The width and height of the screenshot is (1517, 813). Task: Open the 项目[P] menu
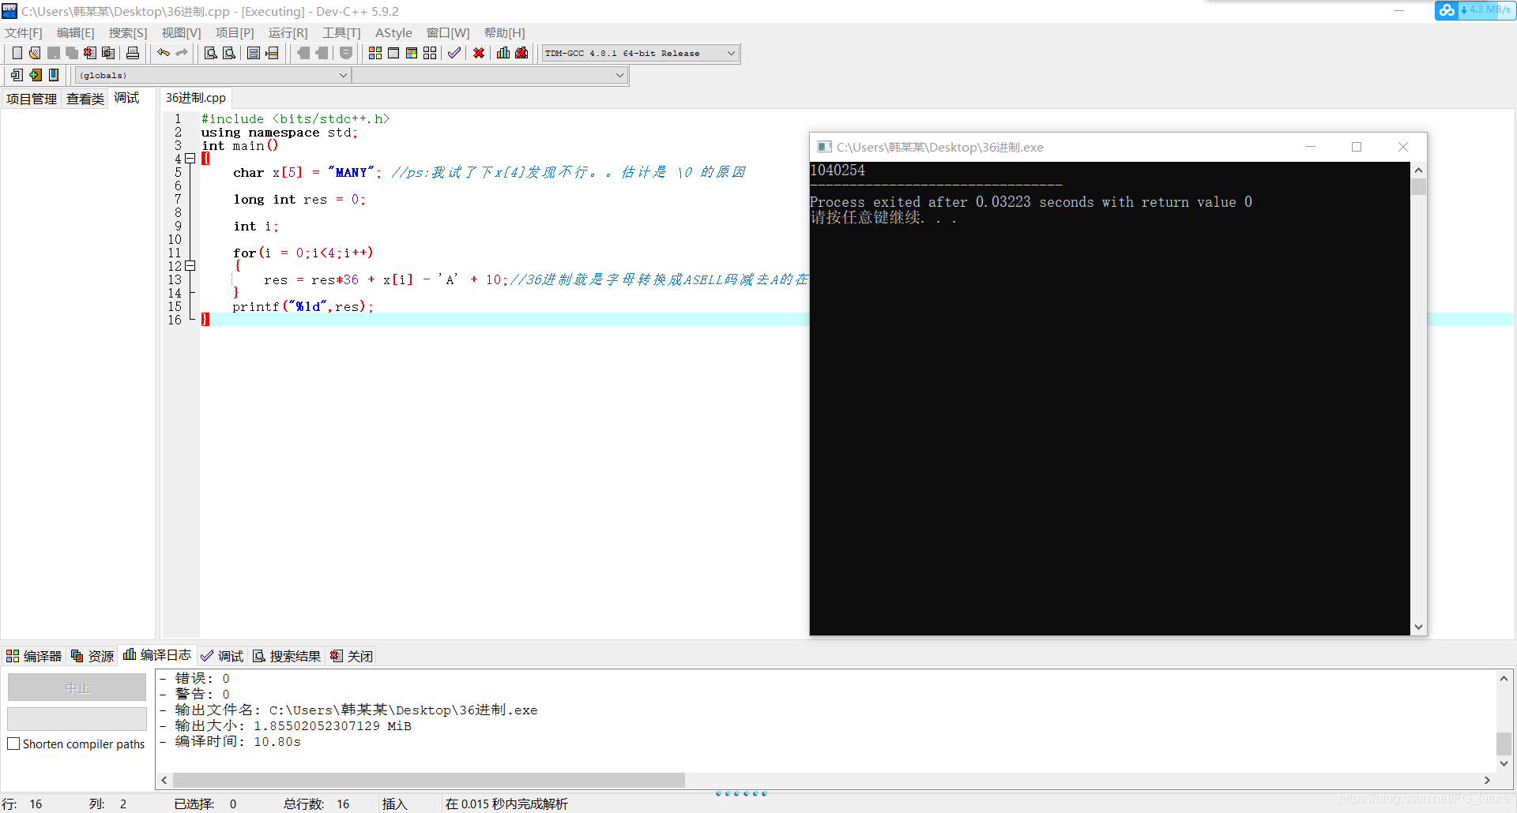tap(235, 32)
